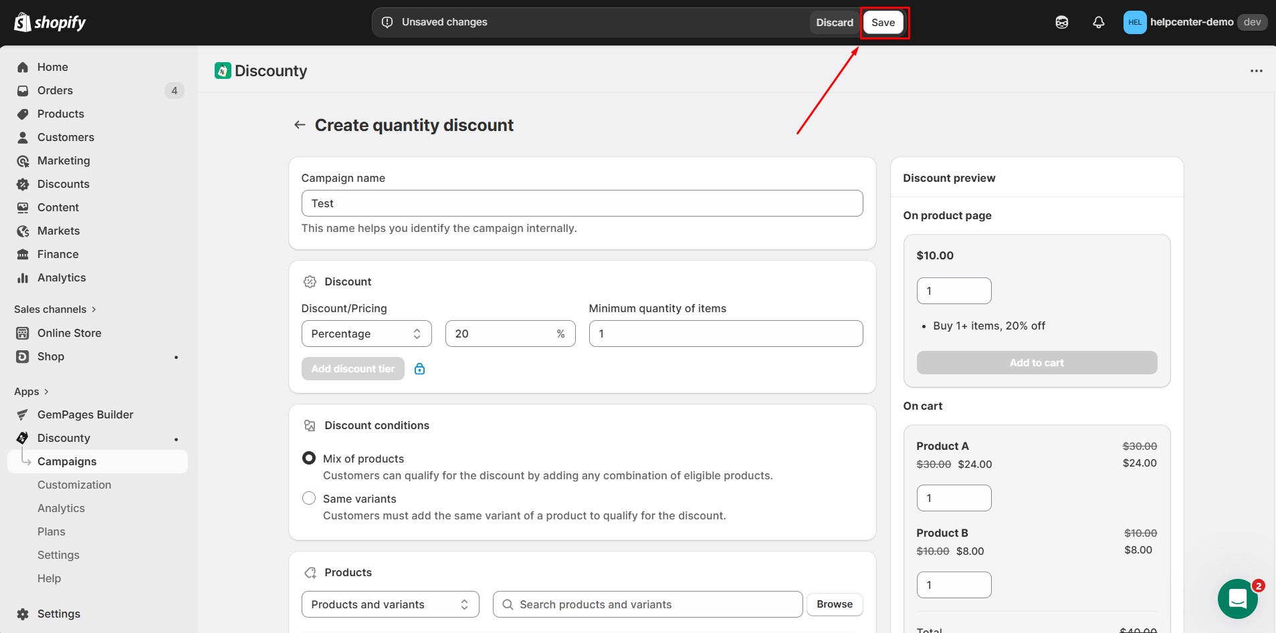Open Campaigns under Discounty
Viewport: 1276px width, 633px height.
67,461
